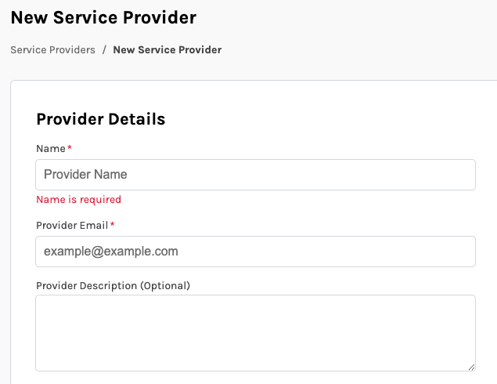Click the red 'Name is required' error
The height and width of the screenshot is (384, 497).
click(x=78, y=199)
